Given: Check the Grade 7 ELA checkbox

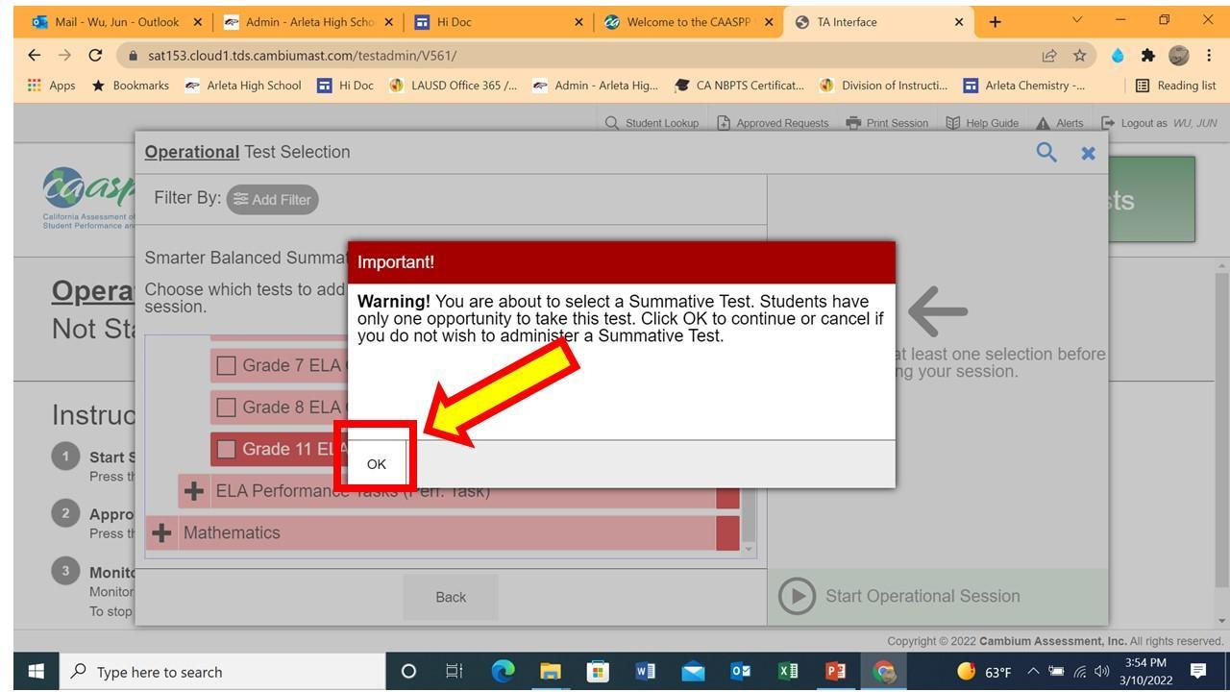Looking at the screenshot, I should pos(227,365).
